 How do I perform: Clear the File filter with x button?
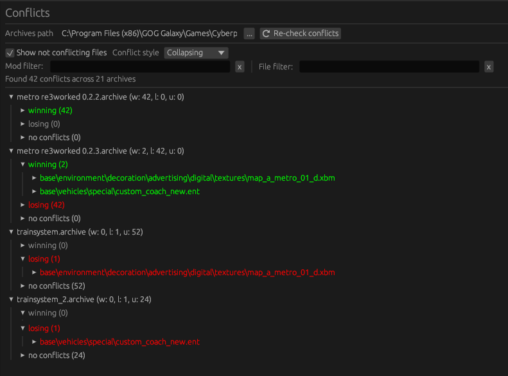pos(489,67)
